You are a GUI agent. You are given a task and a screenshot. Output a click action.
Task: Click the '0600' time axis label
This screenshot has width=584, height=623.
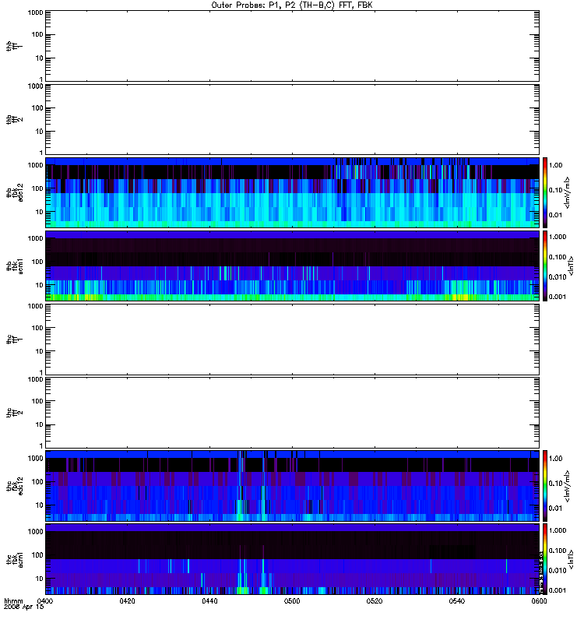[539, 601]
